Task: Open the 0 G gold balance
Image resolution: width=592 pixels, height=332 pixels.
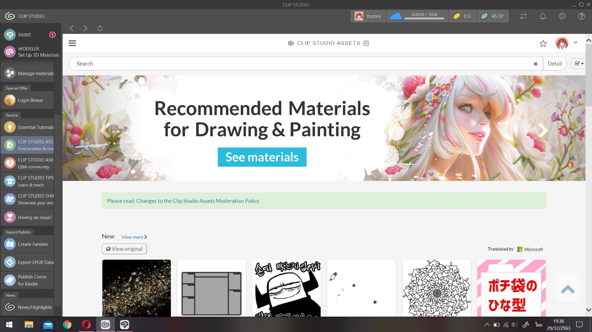Action: pyautogui.click(x=462, y=16)
